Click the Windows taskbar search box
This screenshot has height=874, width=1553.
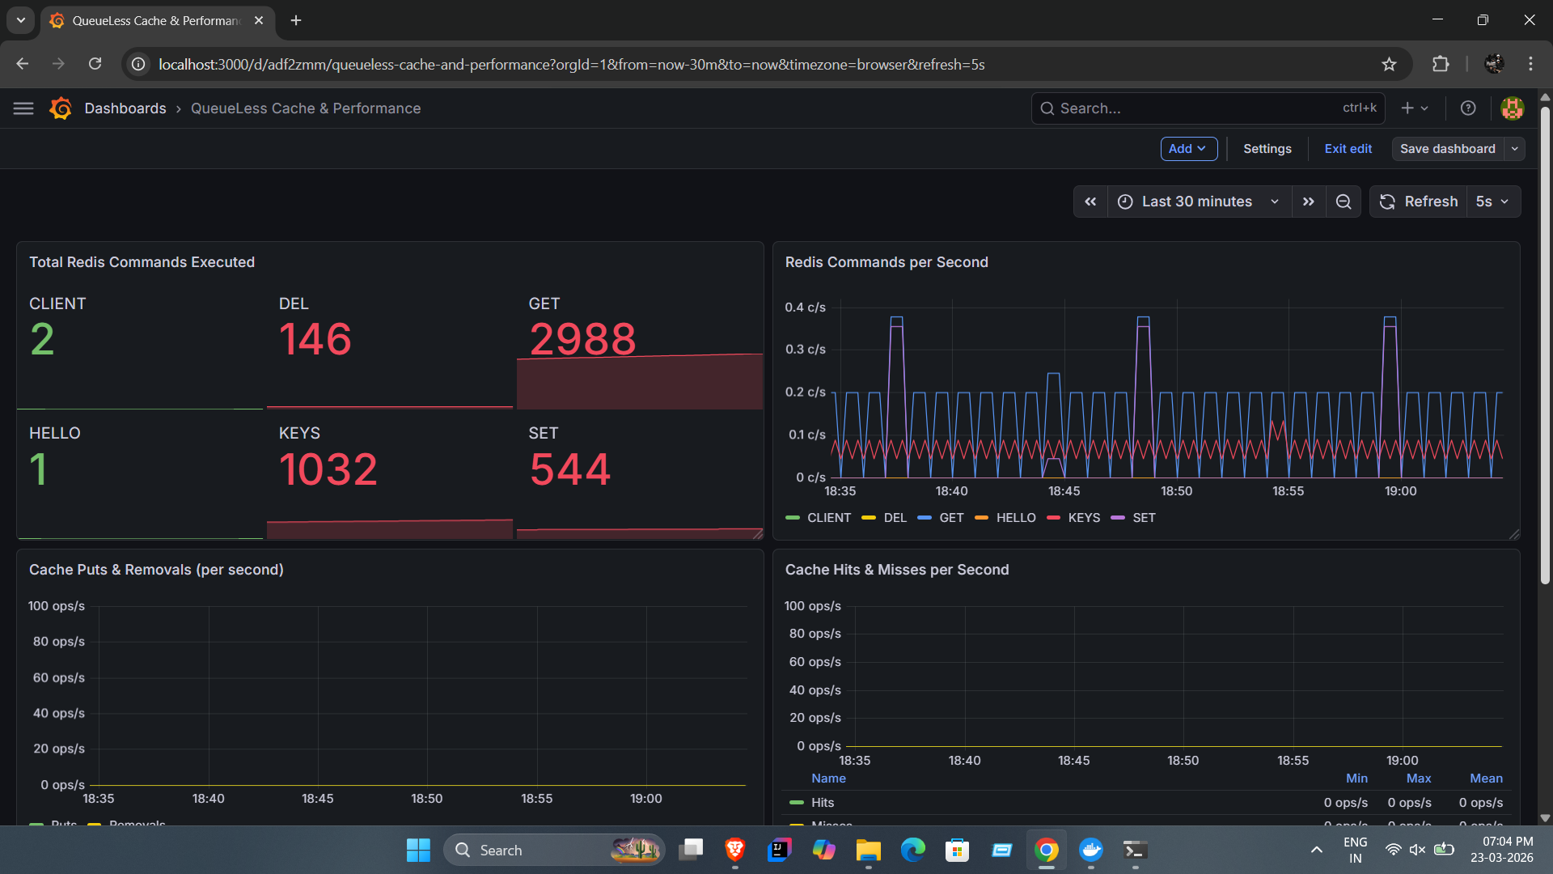click(554, 850)
